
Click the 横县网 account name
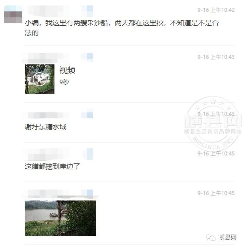228,237
